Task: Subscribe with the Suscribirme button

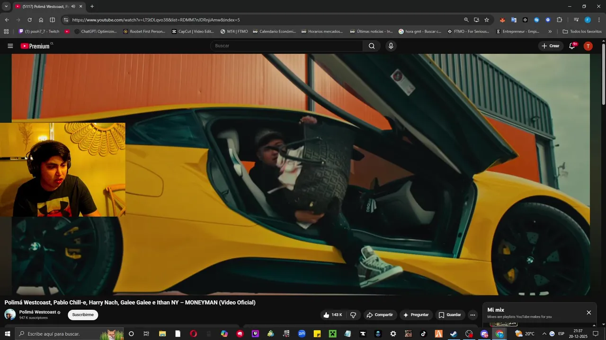Action: pyautogui.click(x=83, y=315)
